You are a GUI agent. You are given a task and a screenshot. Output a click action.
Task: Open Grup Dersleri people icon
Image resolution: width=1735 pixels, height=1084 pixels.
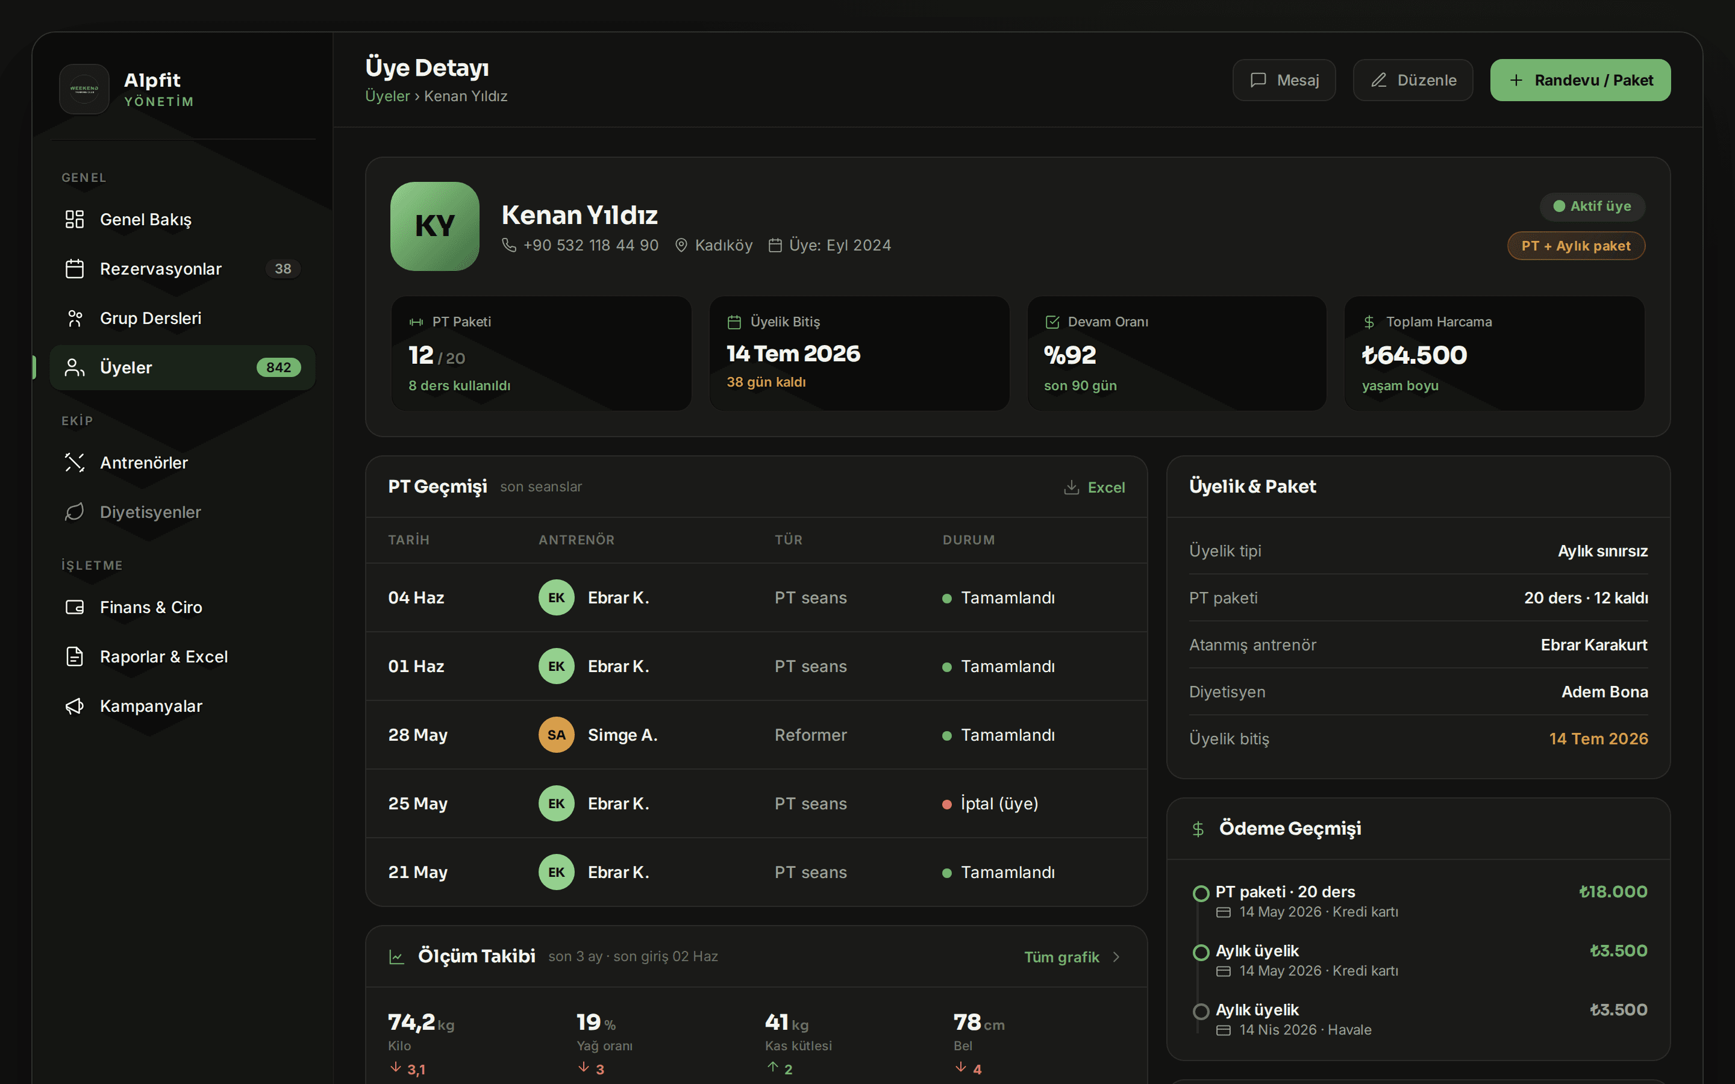point(75,319)
